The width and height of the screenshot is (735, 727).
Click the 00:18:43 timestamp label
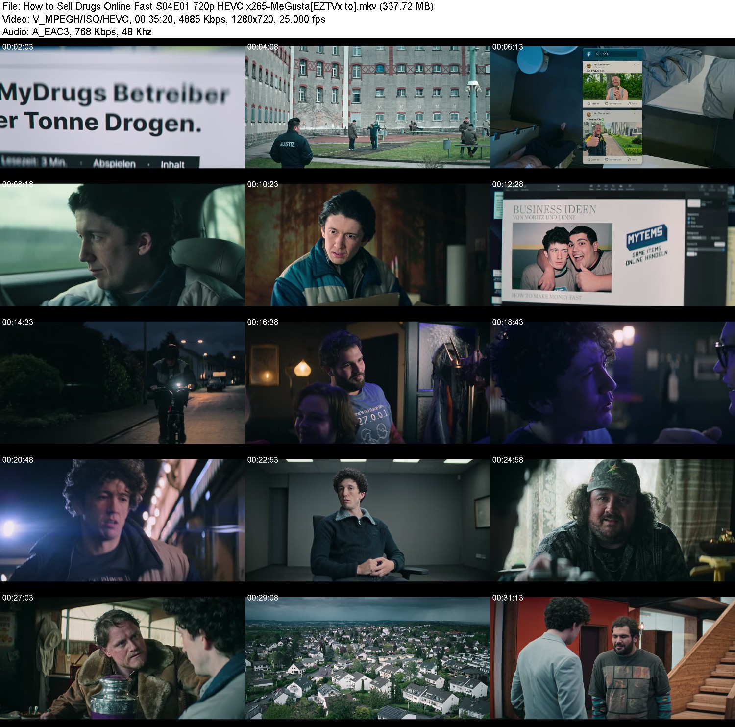click(x=508, y=322)
